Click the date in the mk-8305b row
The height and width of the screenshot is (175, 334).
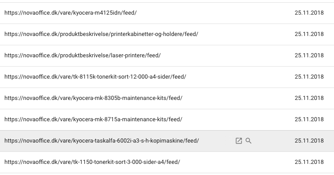(309, 98)
